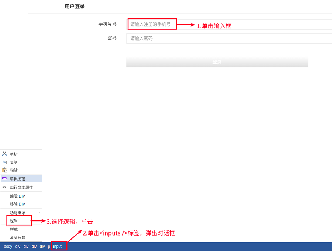332x251 pixels.
Task: Select the div tag just before p
Action: tap(42, 247)
